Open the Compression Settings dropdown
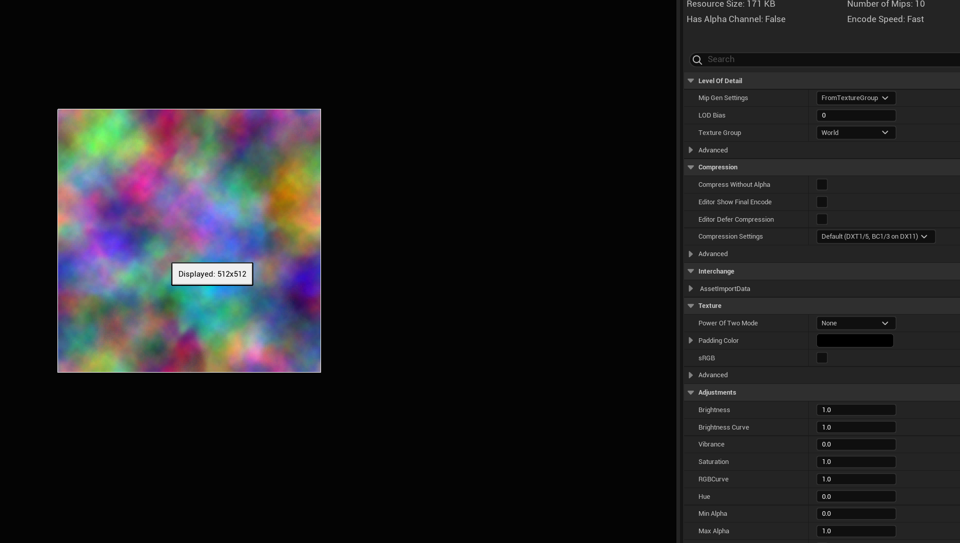The width and height of the screenshot is (960, 543). pyautogui.click(x=875, y=237)
